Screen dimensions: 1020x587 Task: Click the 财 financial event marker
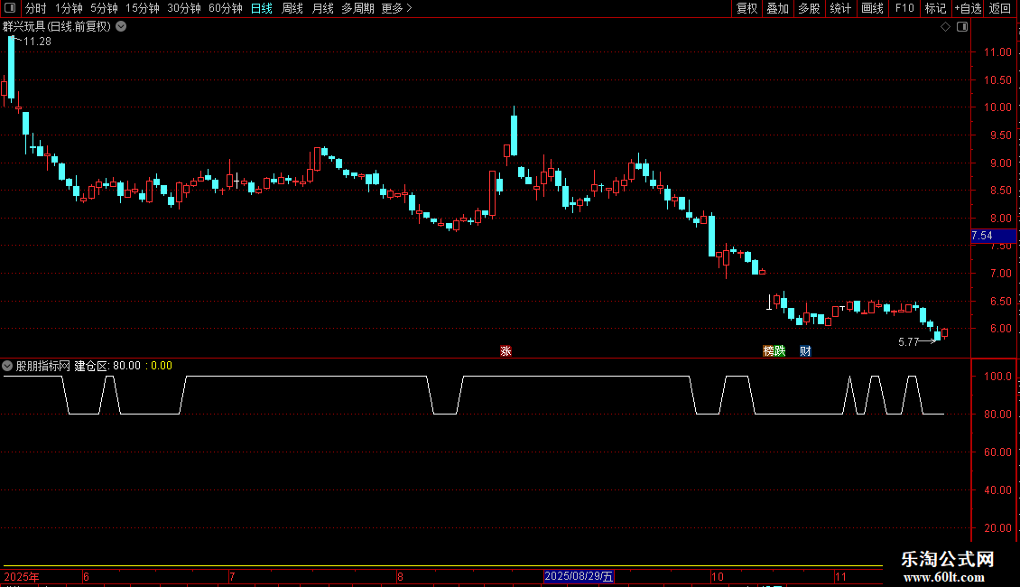click(805, 350)
